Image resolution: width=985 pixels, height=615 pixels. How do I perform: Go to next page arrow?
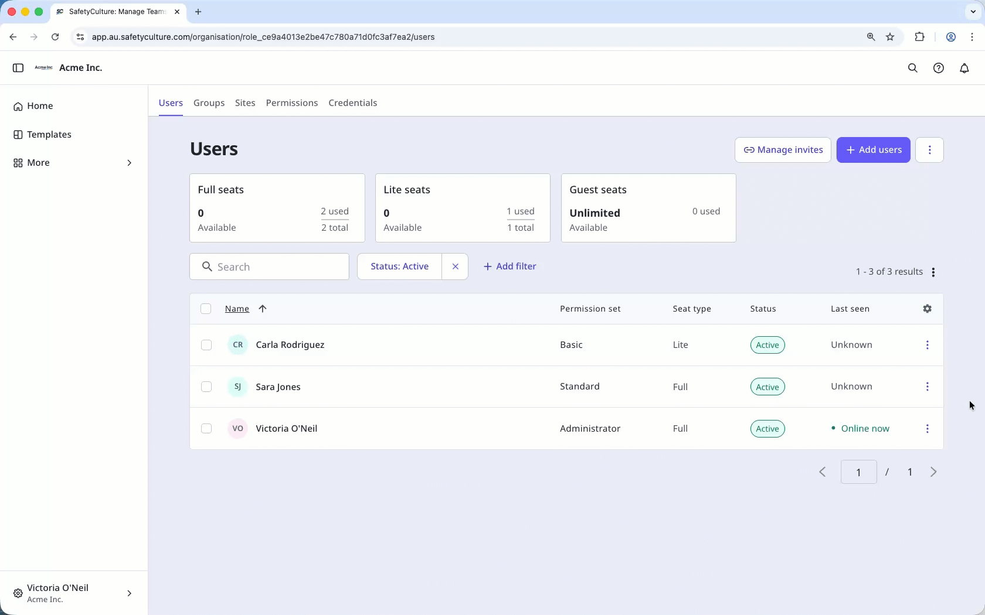[933, 472]
